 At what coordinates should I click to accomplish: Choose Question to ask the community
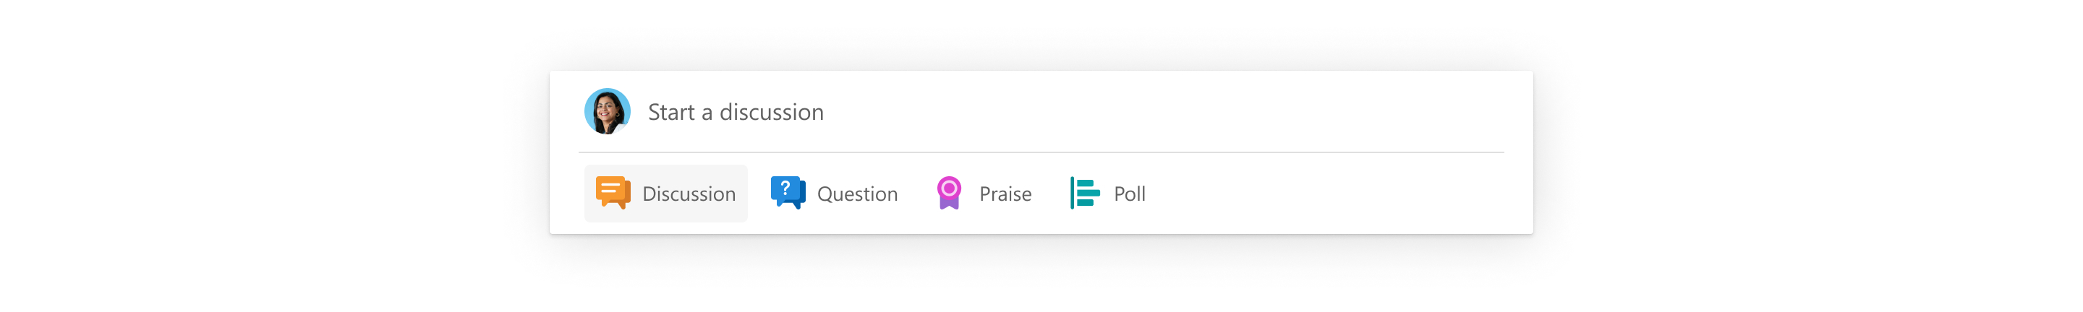835,193
